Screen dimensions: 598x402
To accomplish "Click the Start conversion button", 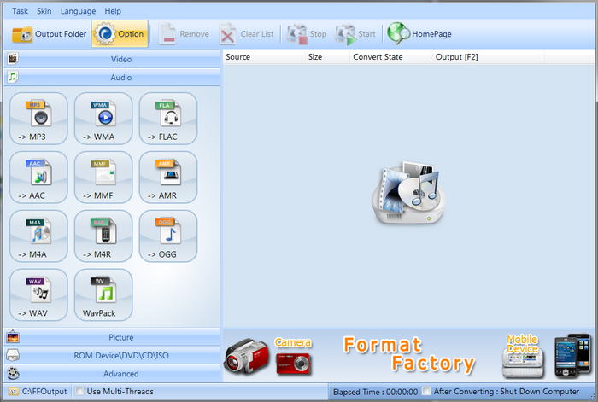I will [x=355, y=34].
